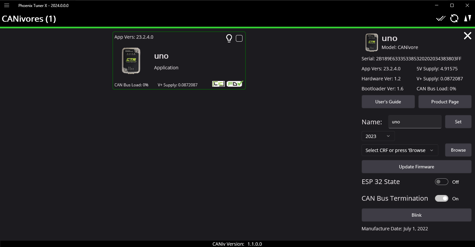The width and height of the screenshot is (475, 247).
Task: Click the Manufacture Date text
Action: coord(395,229)
